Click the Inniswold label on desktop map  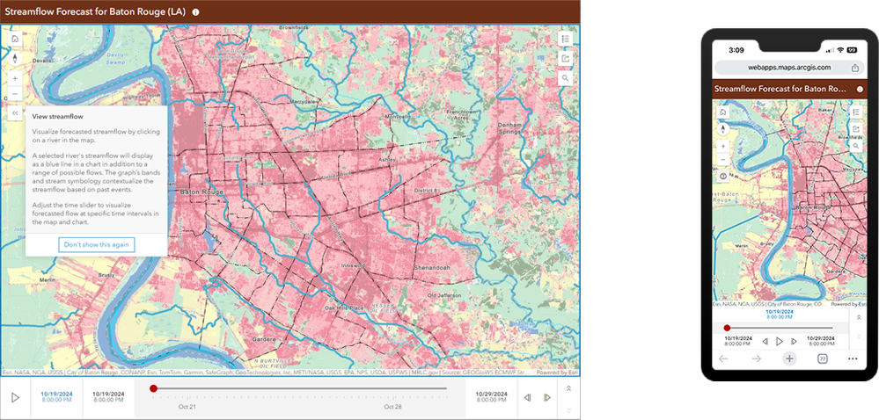coord(353,265)
